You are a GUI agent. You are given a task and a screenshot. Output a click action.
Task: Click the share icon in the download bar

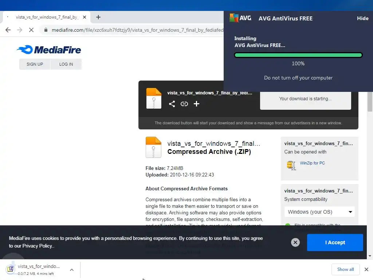click(172, 104)
